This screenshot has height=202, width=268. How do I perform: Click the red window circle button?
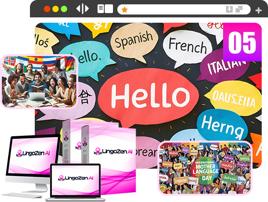coord(47,9)
